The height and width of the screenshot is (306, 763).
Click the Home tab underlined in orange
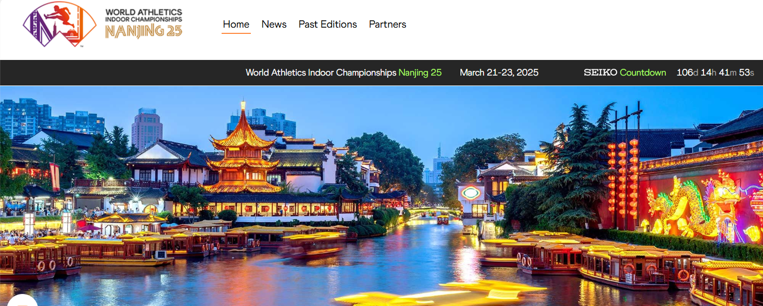[236, 24]
